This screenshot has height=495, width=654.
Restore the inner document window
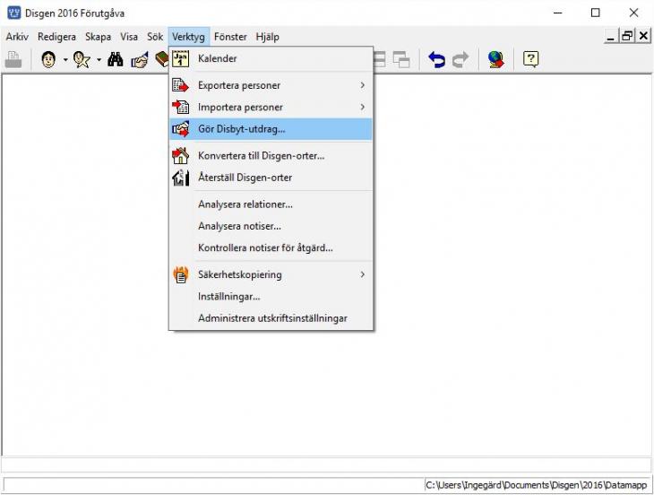pyautogui.click(x=627, y=36)
